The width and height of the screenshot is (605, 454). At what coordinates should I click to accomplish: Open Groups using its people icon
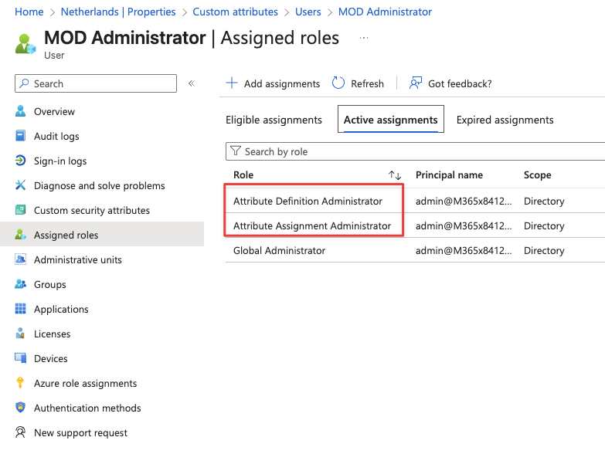(x=21, y=285)
